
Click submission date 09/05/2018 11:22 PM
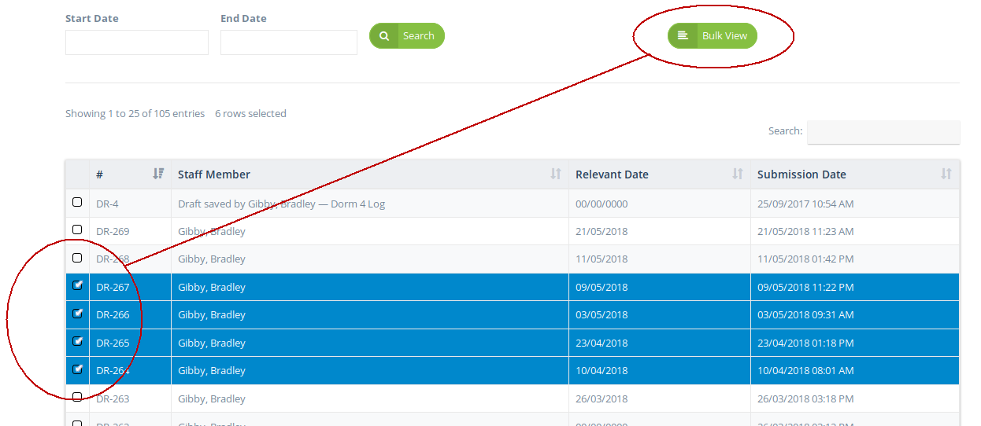805,288
